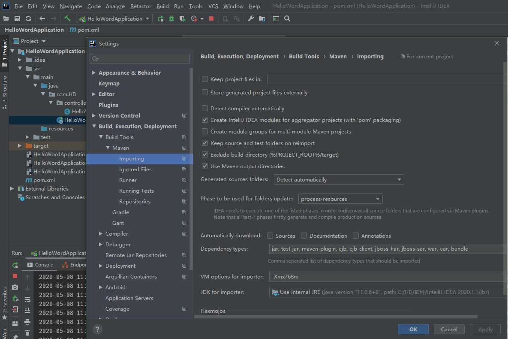Uncheck Use Maven output directories

(x=205, y=166)
